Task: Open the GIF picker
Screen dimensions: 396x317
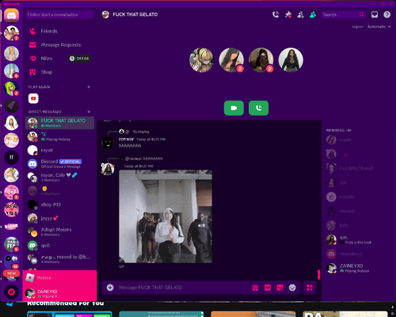Action: (268, 288)
